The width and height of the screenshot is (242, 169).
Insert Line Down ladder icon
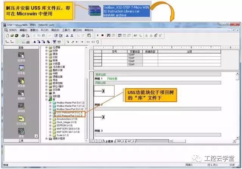[x=68, y=42]
